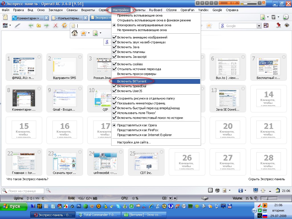
Task: Click the 'пуск' Start button
Action: point(14,206)
